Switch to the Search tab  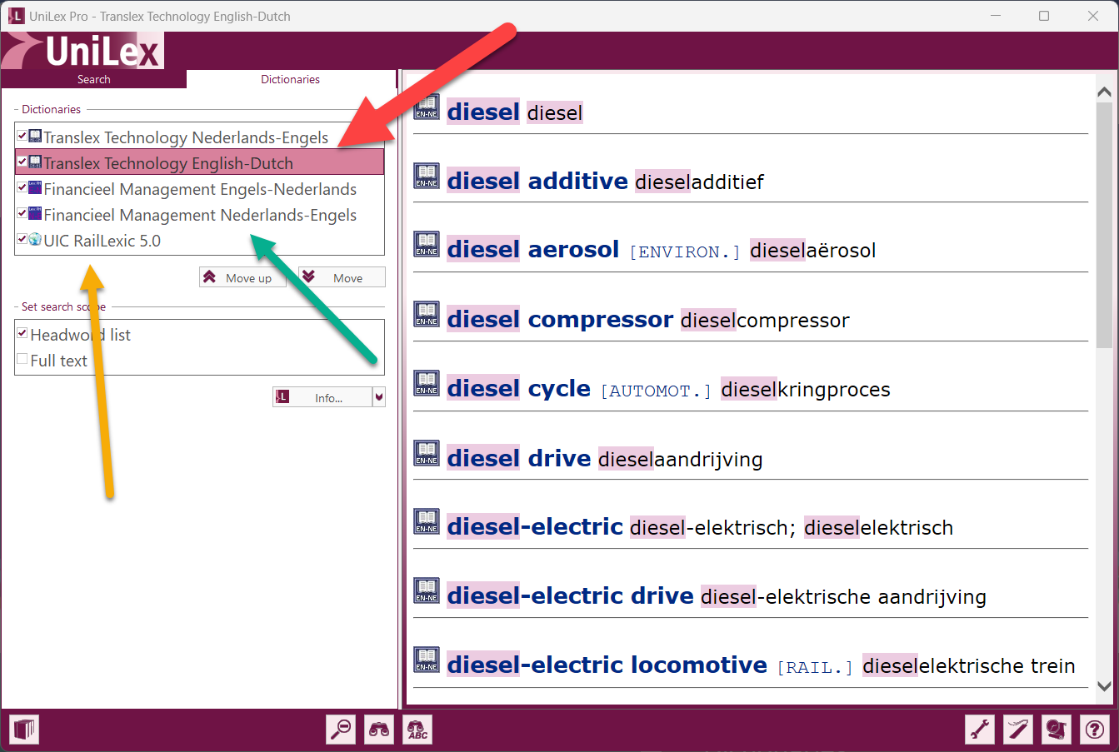[93, 79]
